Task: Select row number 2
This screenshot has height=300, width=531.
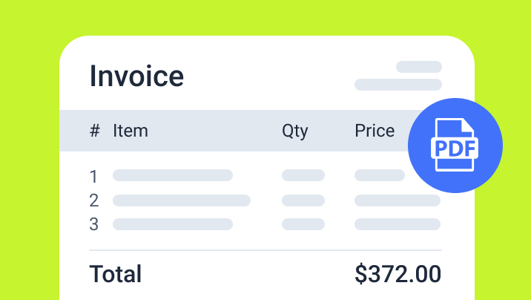Action: (93, 200)
